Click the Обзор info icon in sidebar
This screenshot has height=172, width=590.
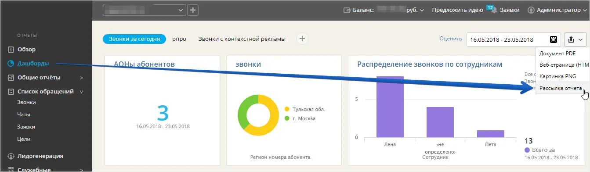(11, 50)
